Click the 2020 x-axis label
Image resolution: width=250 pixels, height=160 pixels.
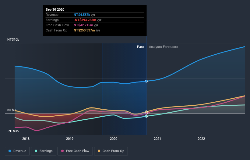point(114,139)
